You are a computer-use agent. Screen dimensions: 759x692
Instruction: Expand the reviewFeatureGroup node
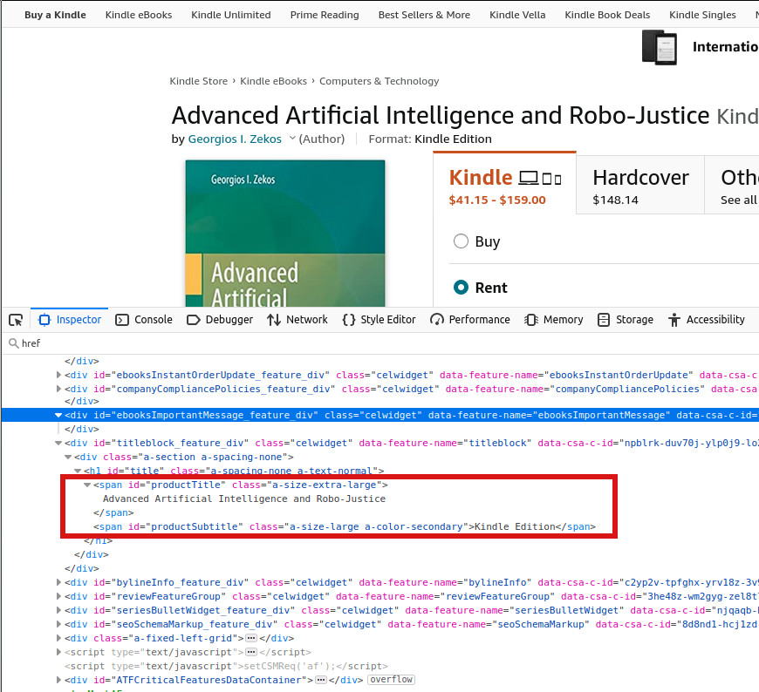(x=58, y=596)
